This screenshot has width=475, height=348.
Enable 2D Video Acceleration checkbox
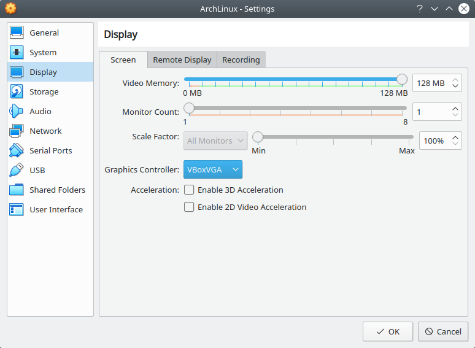tap(189, 207)
